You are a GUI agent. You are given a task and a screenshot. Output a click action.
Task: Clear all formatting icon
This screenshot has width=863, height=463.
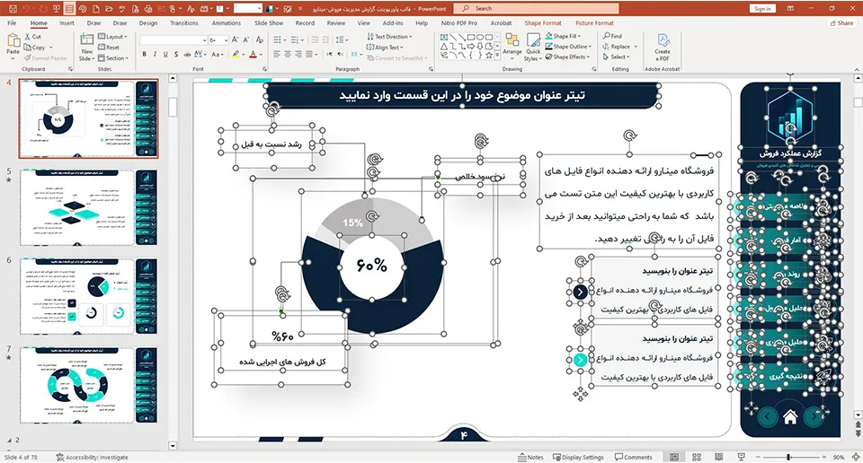[260, 39]
